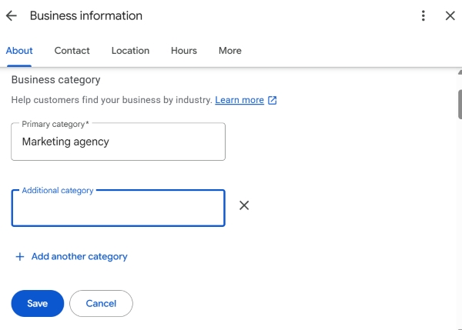Screen dimensions: 462x330
Task: Focus the Additional category input field
Action: (118, 208)
